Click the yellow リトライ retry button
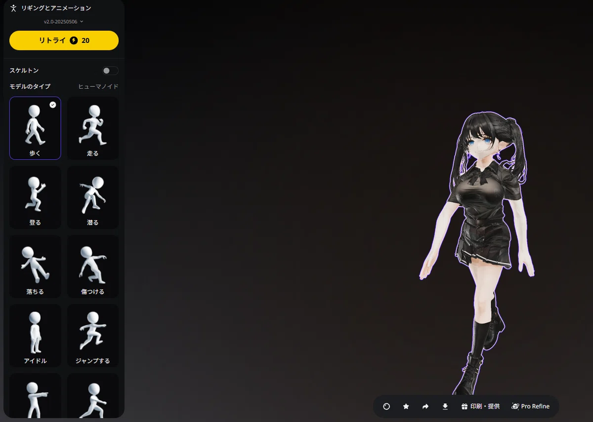Image resolution: width=593 pixels, height=422 pixels. 64,40
